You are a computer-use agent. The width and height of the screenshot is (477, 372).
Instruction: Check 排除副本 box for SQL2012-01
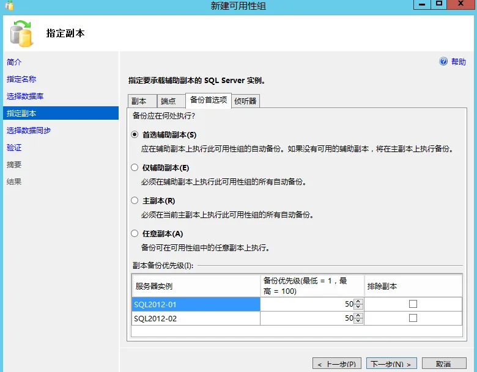tap(413, 304)
